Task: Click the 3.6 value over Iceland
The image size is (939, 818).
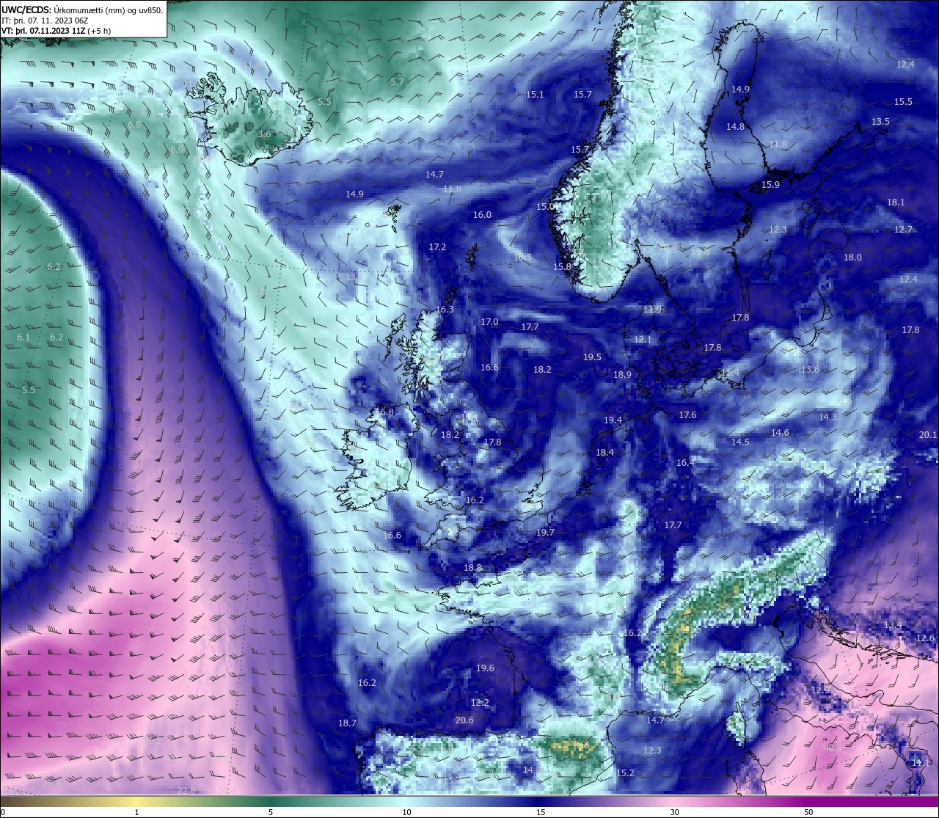Action: 264,134
